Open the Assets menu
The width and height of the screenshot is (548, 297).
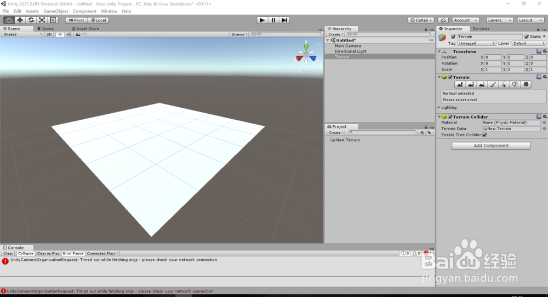click(x=32, y=11)
